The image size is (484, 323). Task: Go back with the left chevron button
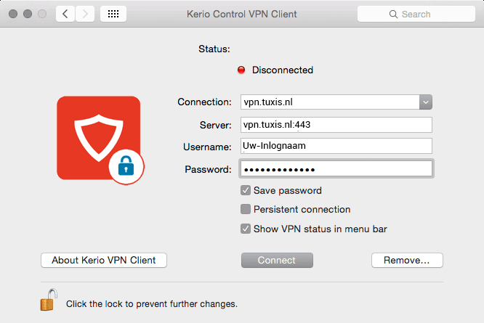pyautogui.click(x=65, y=14)
